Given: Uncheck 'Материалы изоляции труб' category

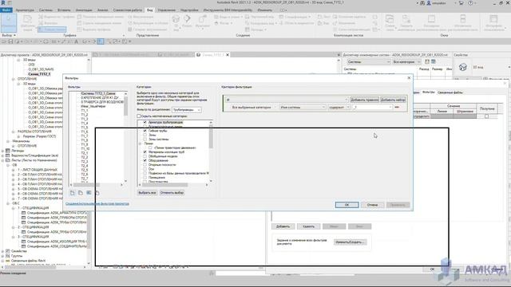Looking at the screenshot, I should click(145, 152).
